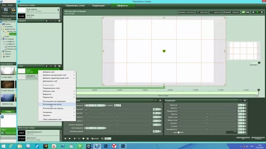Click the shield keyframe icon in playback bar

click(83, 139)
